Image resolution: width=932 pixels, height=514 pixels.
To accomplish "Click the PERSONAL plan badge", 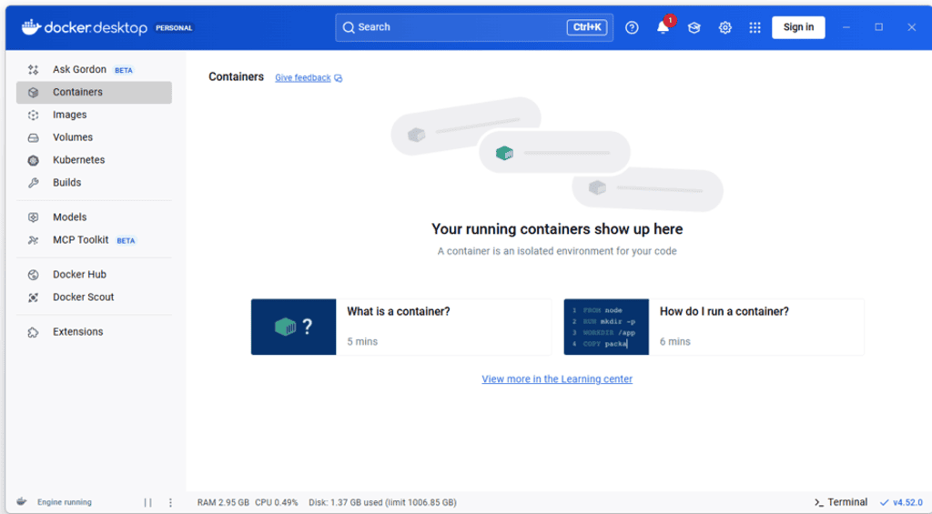I will click(x=174, y=28).
